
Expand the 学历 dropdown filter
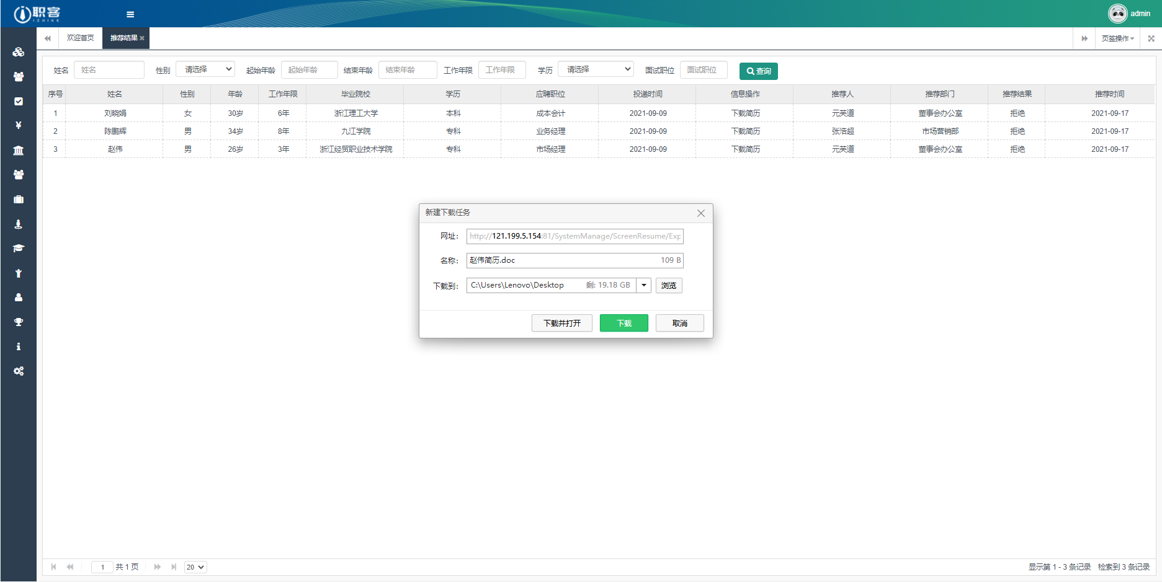pos(596,69)
